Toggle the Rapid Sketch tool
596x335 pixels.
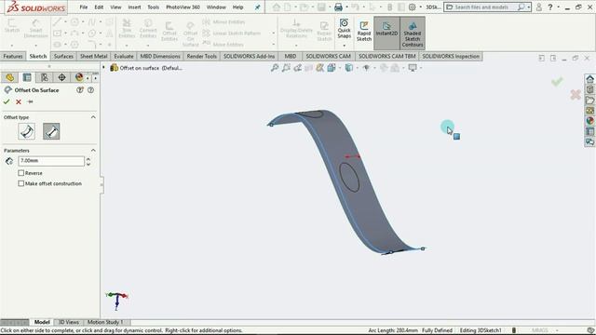[x=364, y=31]
